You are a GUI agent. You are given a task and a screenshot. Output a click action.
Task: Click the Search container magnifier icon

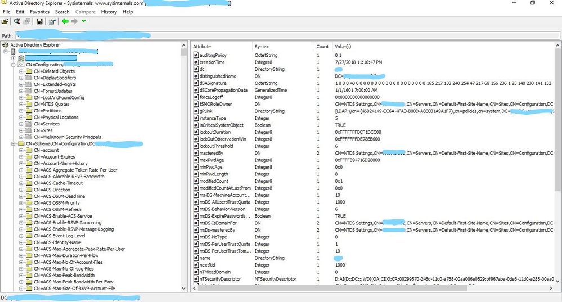click(17, 21)
